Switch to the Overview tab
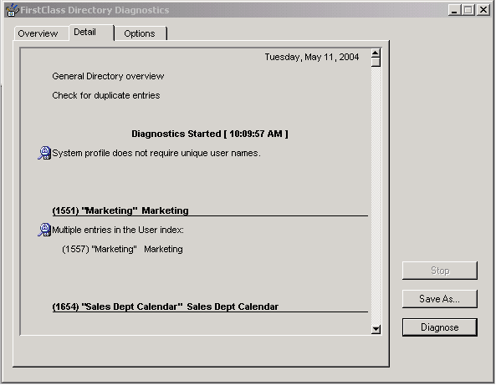The image size is (496, 385). [x=38, y=33]
